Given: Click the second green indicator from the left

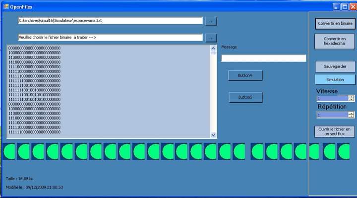Looking at the screenshot, I should click(x=24, y=151).
